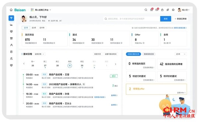Click the rocket icon in top bar

pyautogui.click(x=167, y=10)
